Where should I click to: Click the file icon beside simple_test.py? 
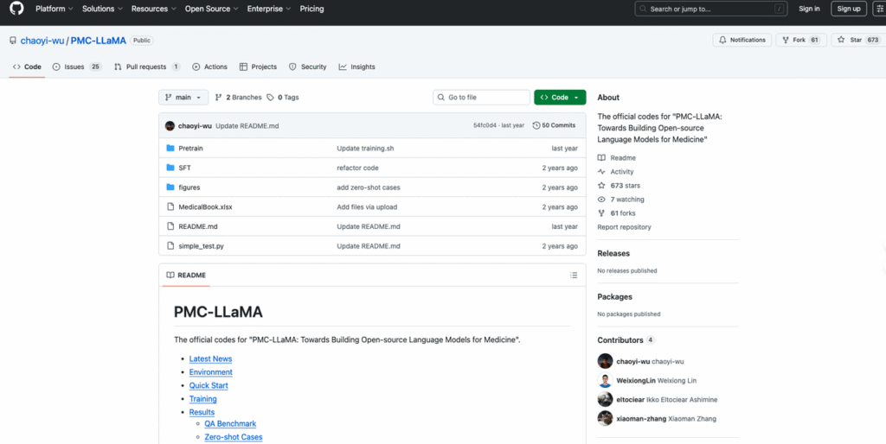(170, 246)
